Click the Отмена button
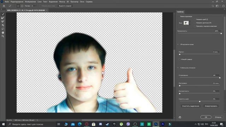Image resolution: width=226 pixels, height=127 pixels. (218, 117)
